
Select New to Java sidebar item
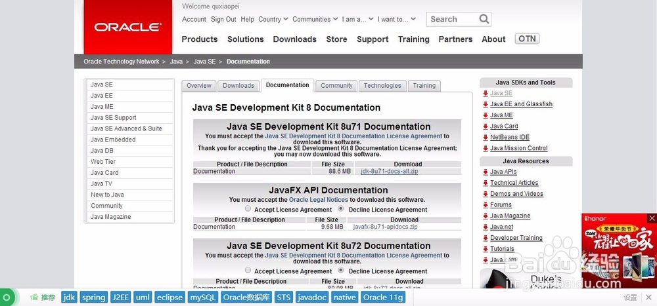point(130,195)
